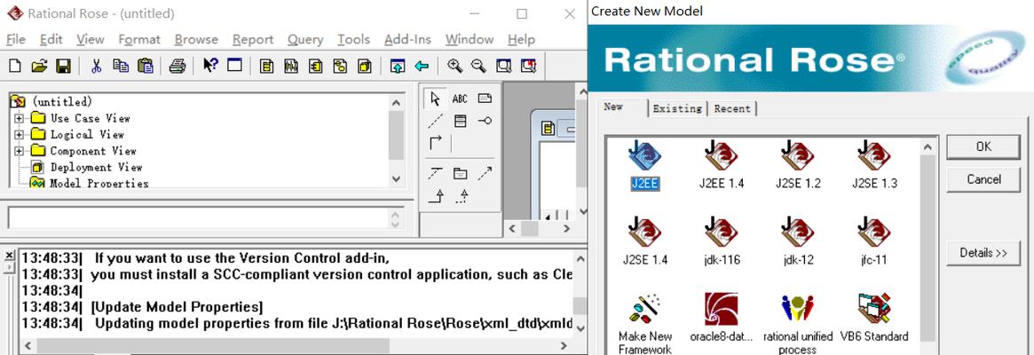The image size is (1034, 355).
Task: Open the Browse menu
Action: coord(196,40)
